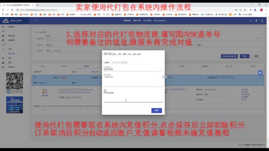Select the active third order status tab
Image resolution: width=269 pixels, height=151 pixels.
click(86, 66)
